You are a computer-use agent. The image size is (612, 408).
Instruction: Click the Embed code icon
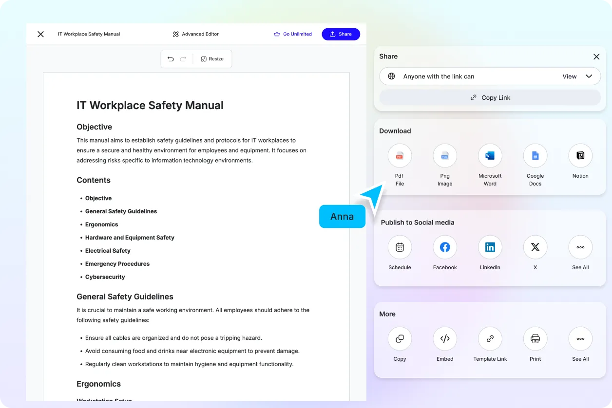pyautogui.click(x=444, y=339)
